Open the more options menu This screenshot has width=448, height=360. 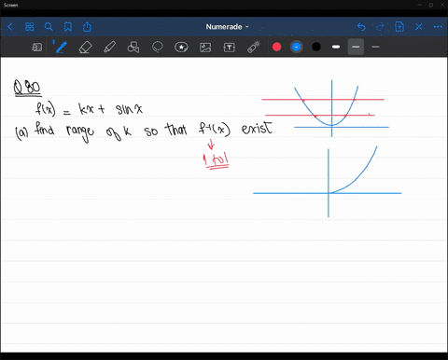[x=438, y=27]
